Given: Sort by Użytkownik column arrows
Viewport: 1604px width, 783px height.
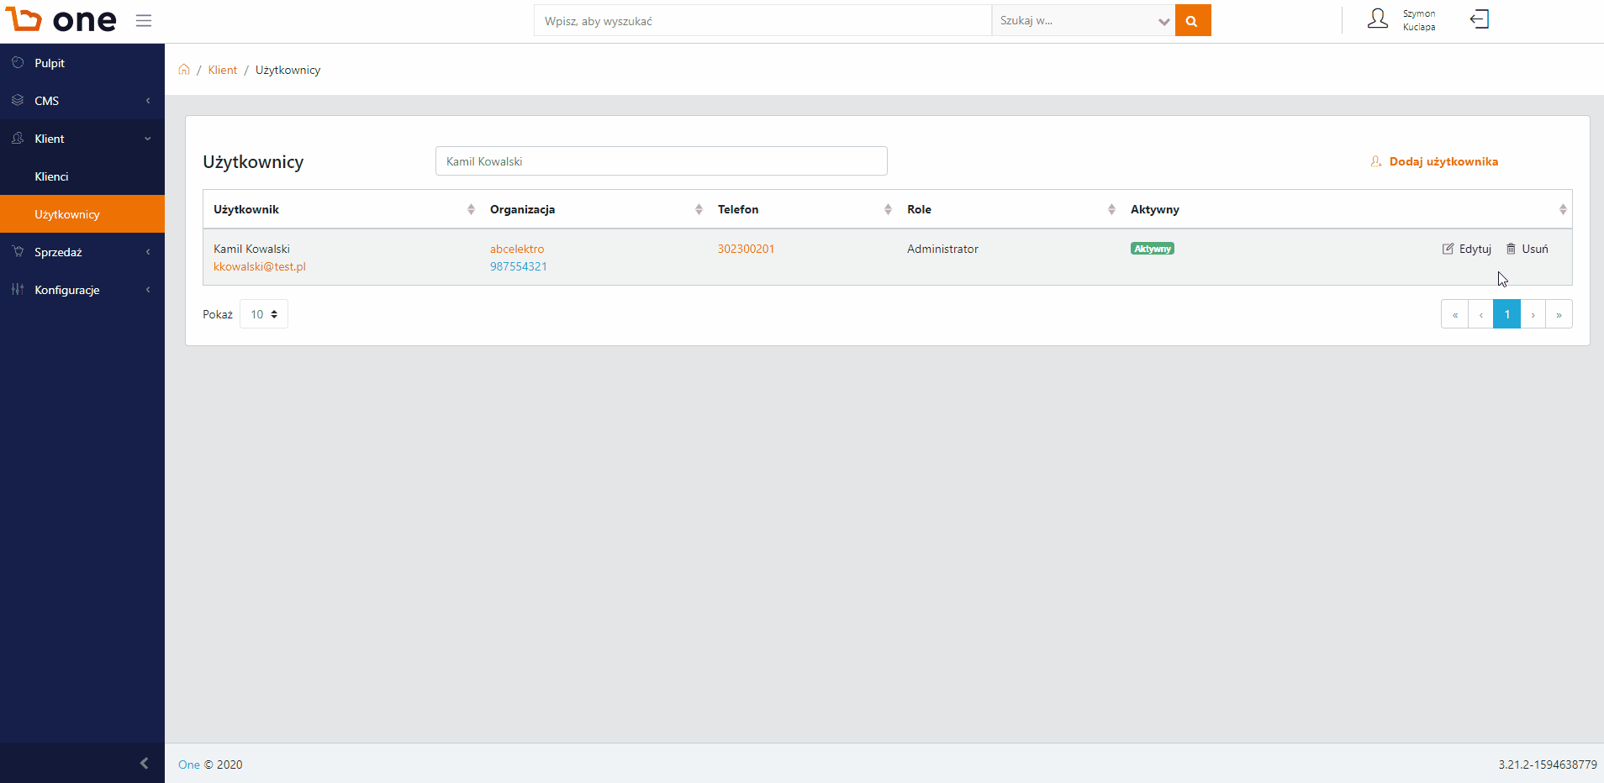Looking at the screenshot, I should (x=471, y=209).
